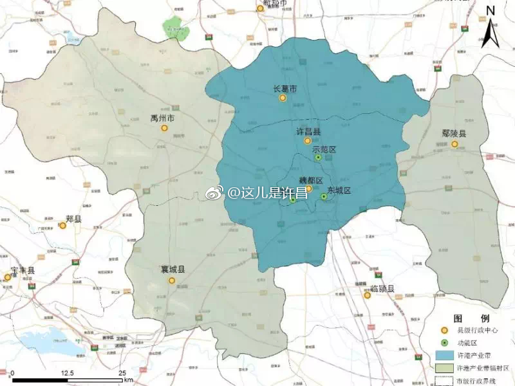
Task: Click the unlabeled green marker southwest of 魏都区
Action: pos(293,200)
